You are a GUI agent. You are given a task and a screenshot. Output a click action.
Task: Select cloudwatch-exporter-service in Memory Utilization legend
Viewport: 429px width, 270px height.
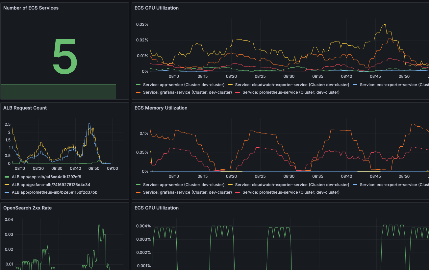(x=292, y=184)
